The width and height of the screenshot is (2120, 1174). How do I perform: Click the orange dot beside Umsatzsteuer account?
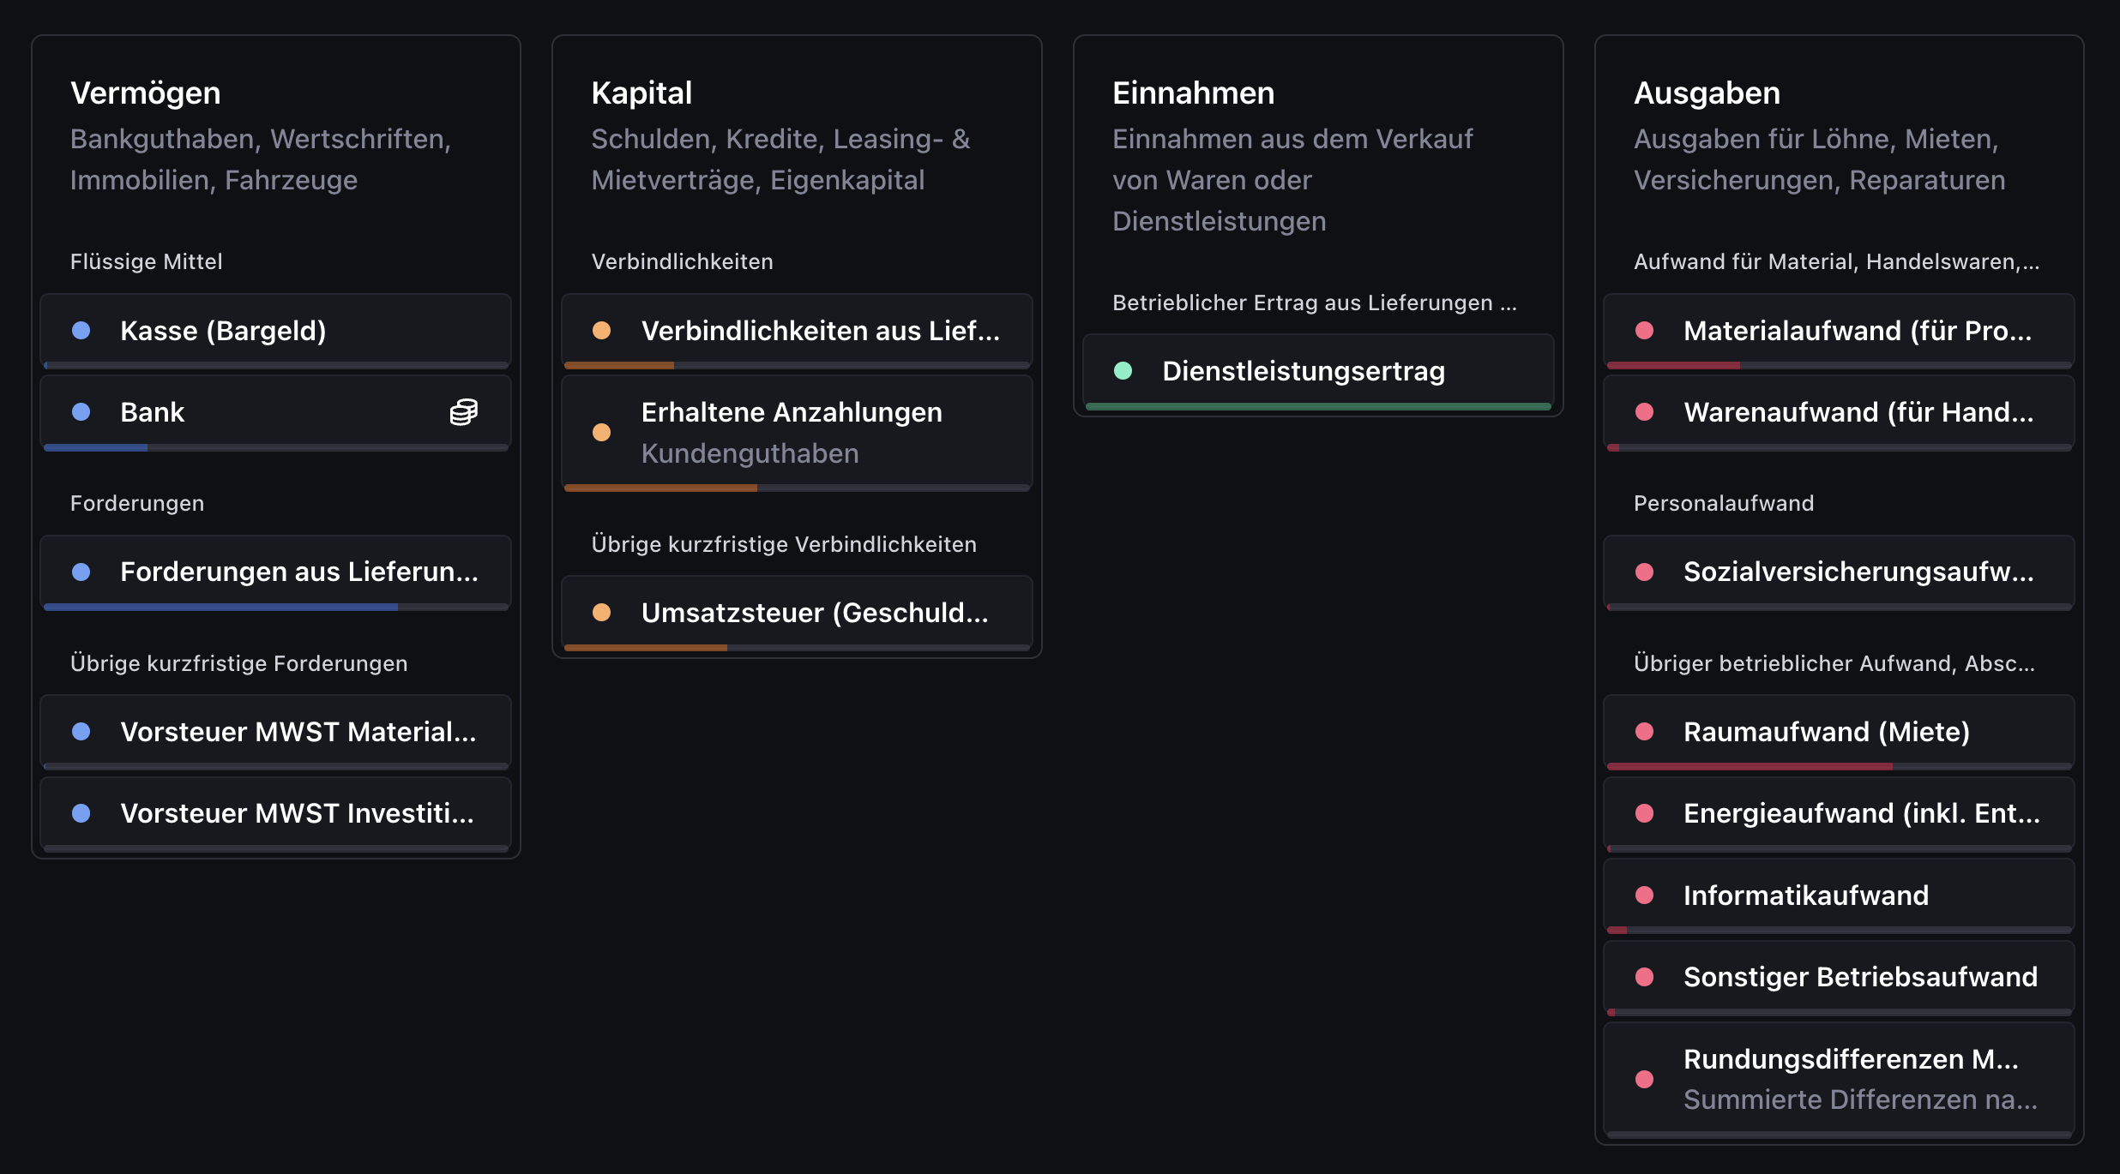pos(602,613)
